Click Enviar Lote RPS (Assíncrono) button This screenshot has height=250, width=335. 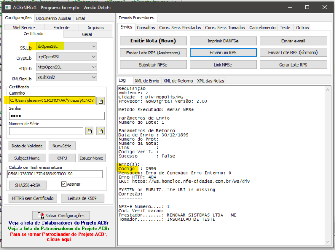click(x=153, y=53)
